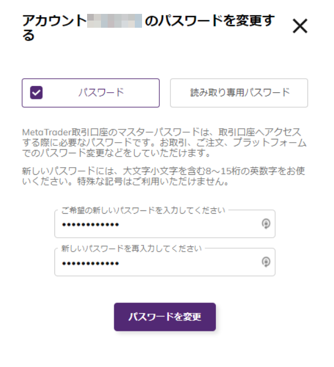The image size is (334, 367).
Task: Click the 新しいパスワードを再入力してください label
Action: coord(131,248)
